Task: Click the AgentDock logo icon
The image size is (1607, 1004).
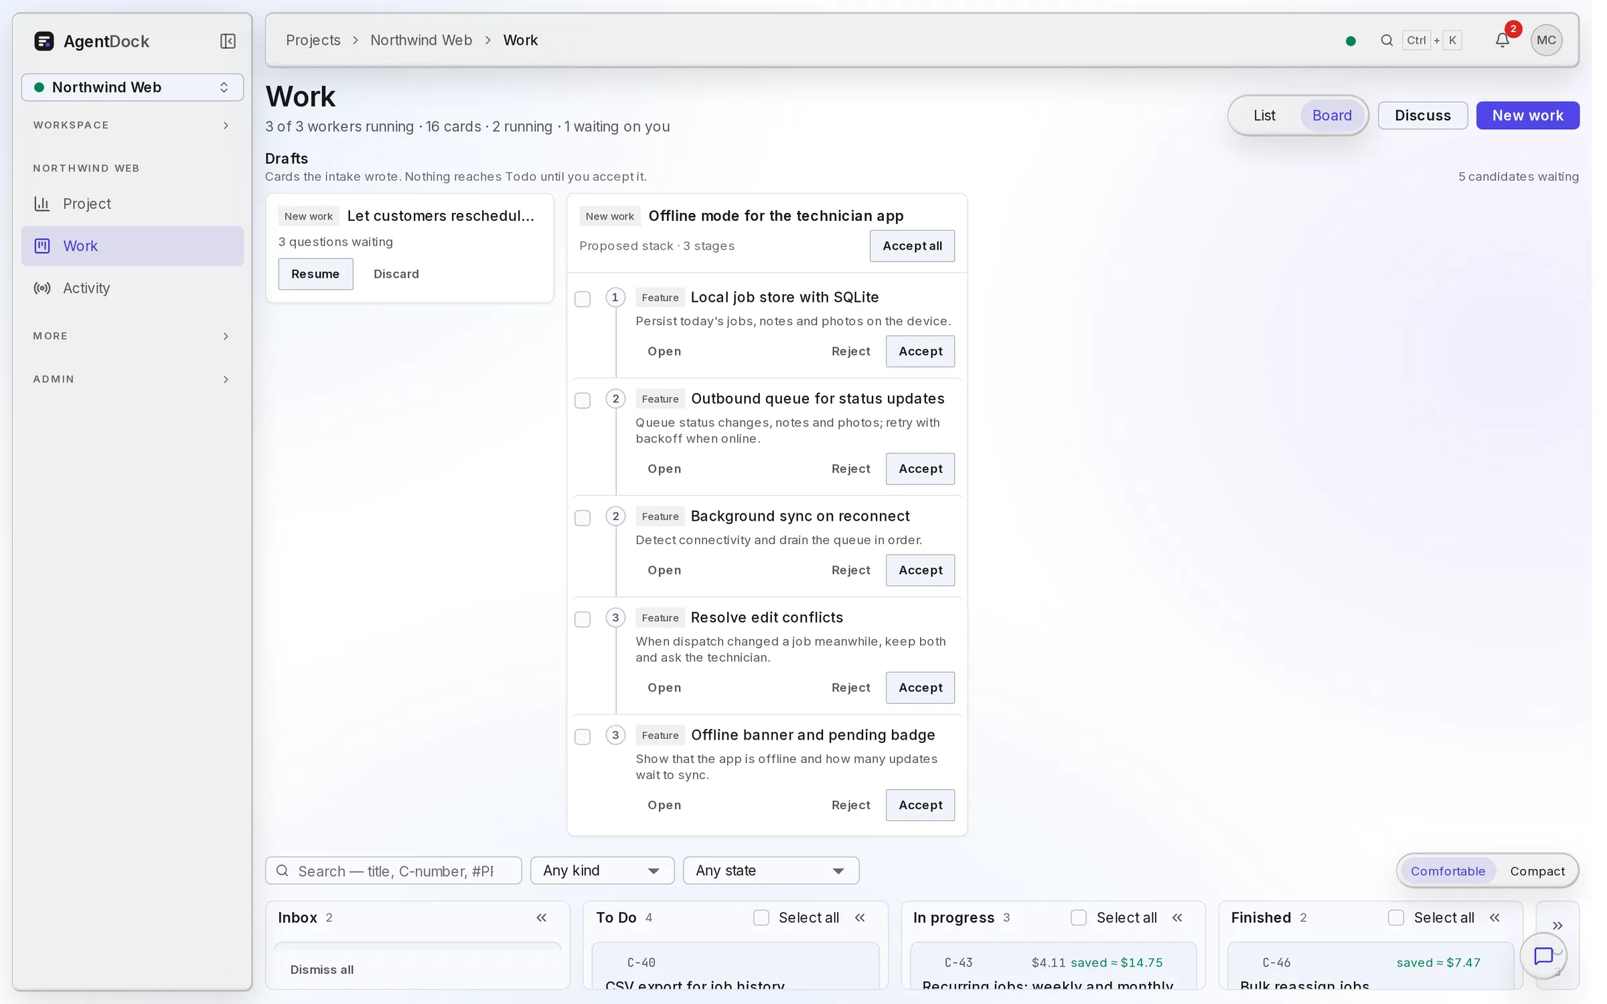Action: tap(44, 41)
